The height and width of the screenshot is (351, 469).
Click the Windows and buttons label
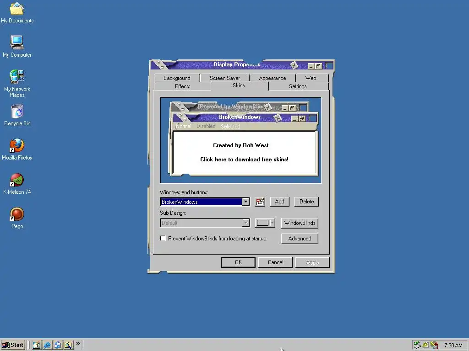pyautogui.click(x=184, y=192)
